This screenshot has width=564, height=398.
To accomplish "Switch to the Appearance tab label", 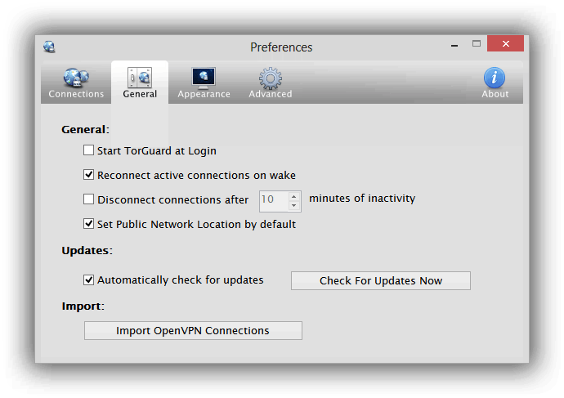I will [x=204, y=94].
